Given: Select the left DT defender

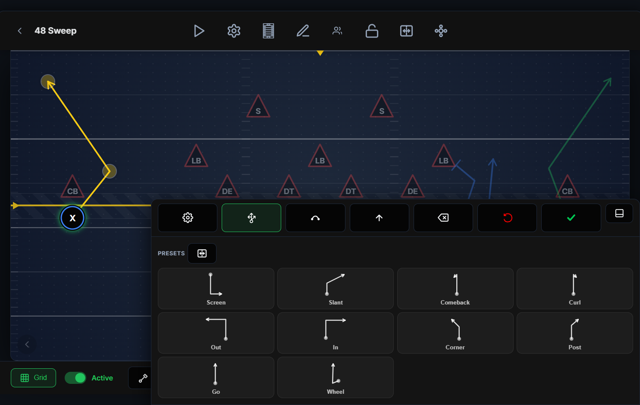Looking at the screenshot, I should click(289, 188).
